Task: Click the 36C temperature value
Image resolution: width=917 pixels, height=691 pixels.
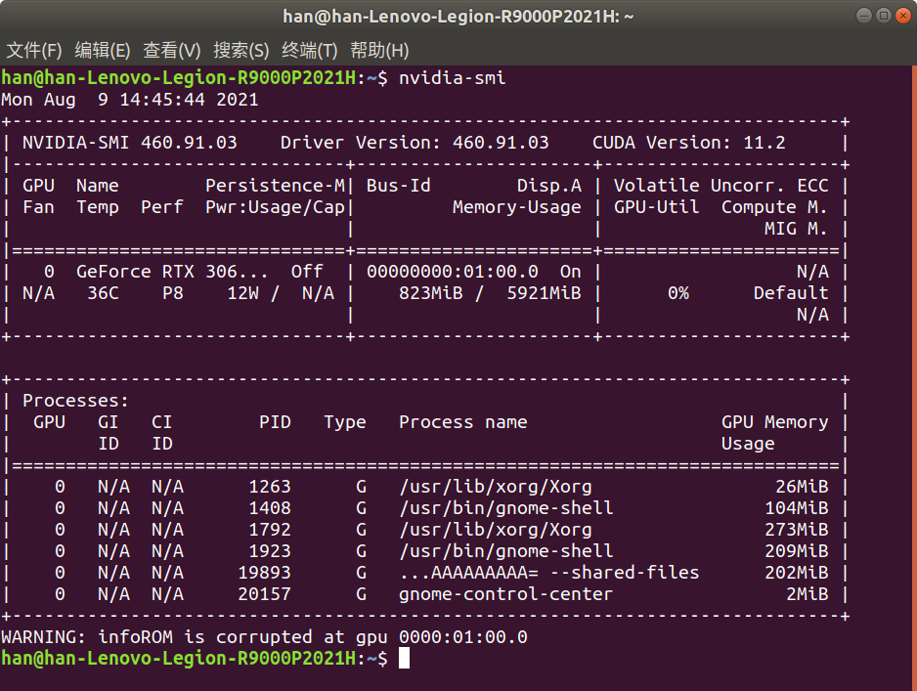Action: 103,293
